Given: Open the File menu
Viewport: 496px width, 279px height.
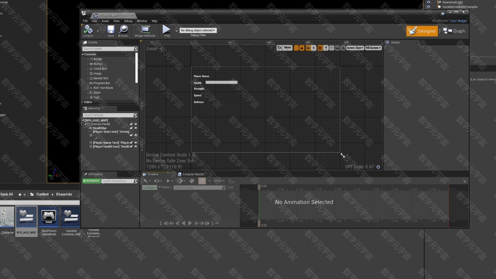Looking at the screenshot, I should (85, 21).
